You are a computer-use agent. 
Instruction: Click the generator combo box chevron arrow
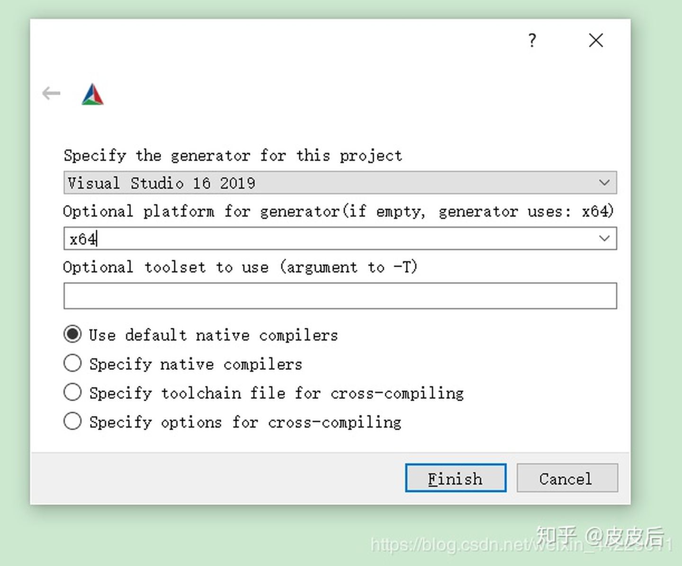604,183
